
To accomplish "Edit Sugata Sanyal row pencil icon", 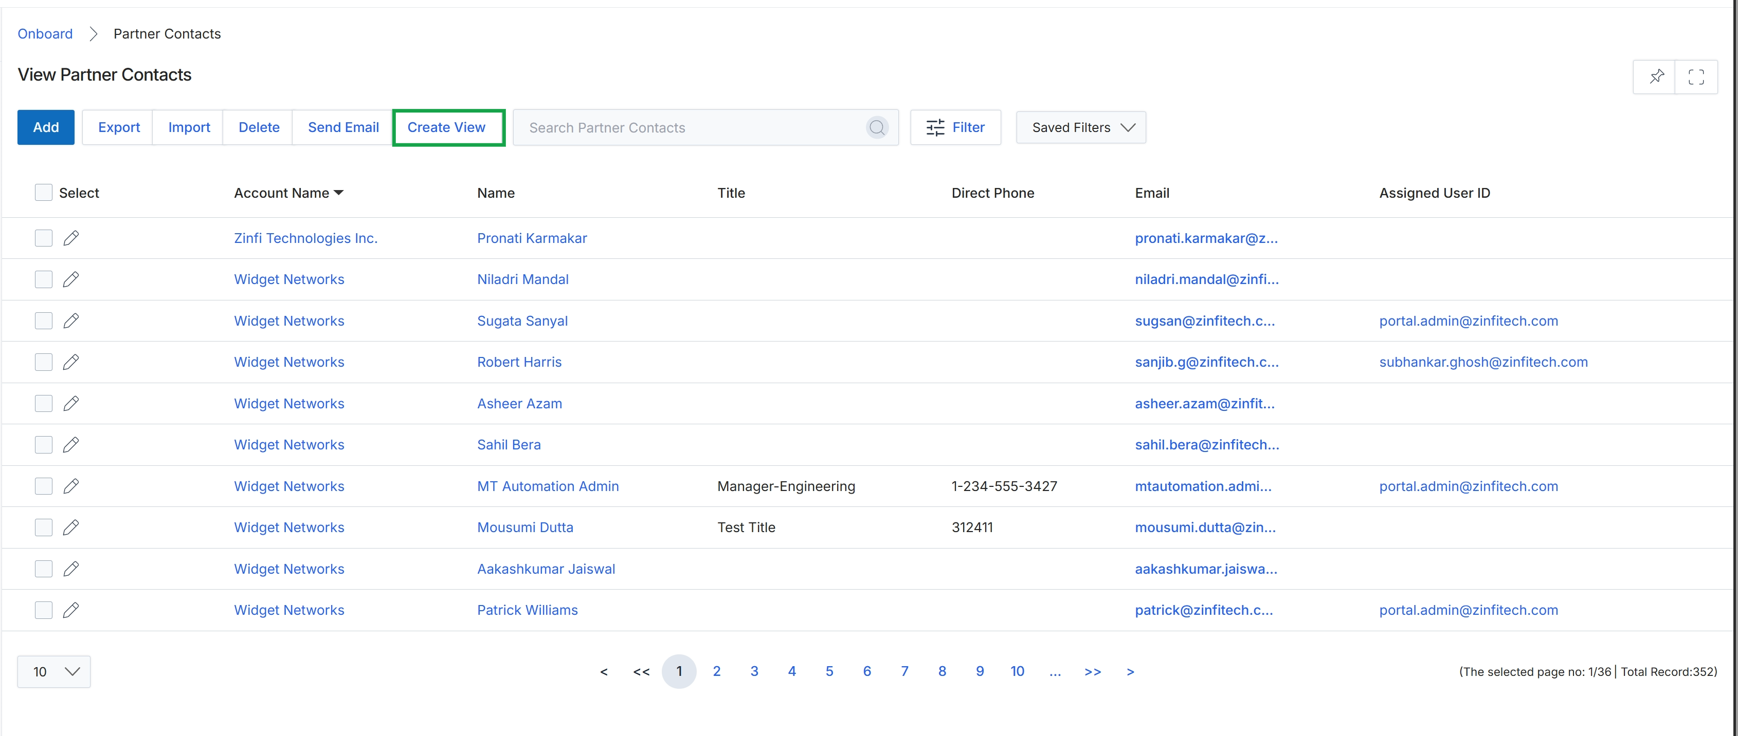I will [71, 321].
